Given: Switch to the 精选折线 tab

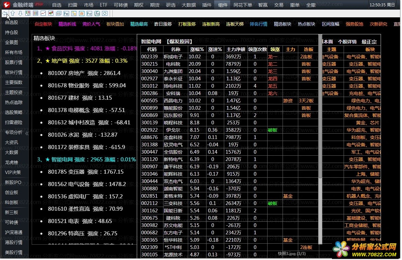Looking at the screenshot, I should [x=67, y=24].
